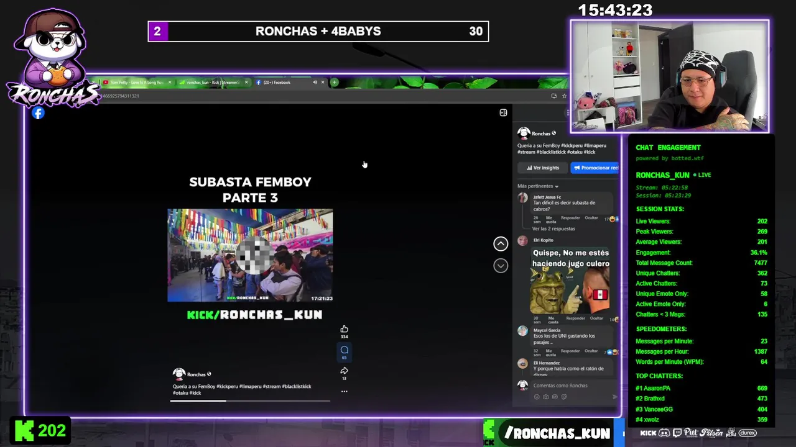Click Live Viewers stat in overlay
The width and height of the screenshot is (796, 447).
tap(701, 221)
